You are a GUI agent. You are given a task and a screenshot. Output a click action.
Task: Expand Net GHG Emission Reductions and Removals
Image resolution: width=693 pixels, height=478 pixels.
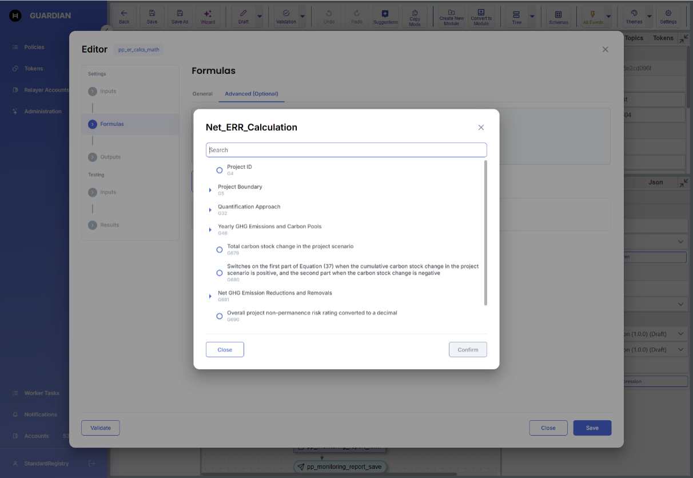(x=210, y=296)
